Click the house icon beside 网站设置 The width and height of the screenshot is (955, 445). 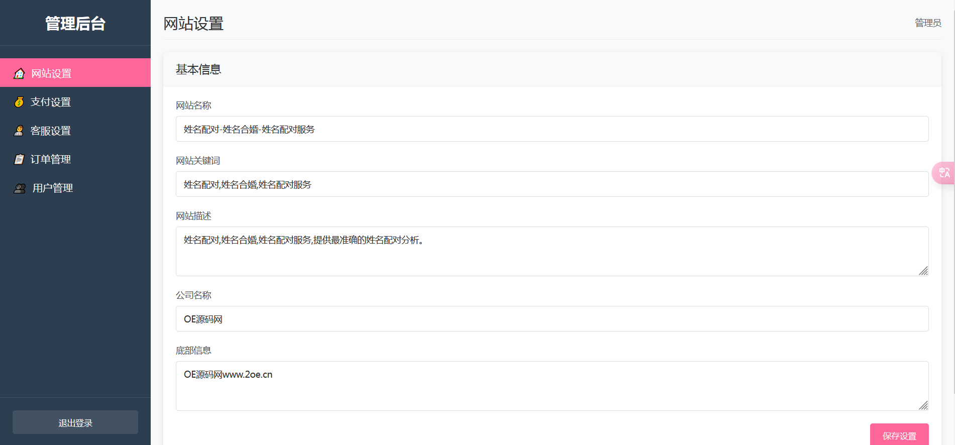19,73
